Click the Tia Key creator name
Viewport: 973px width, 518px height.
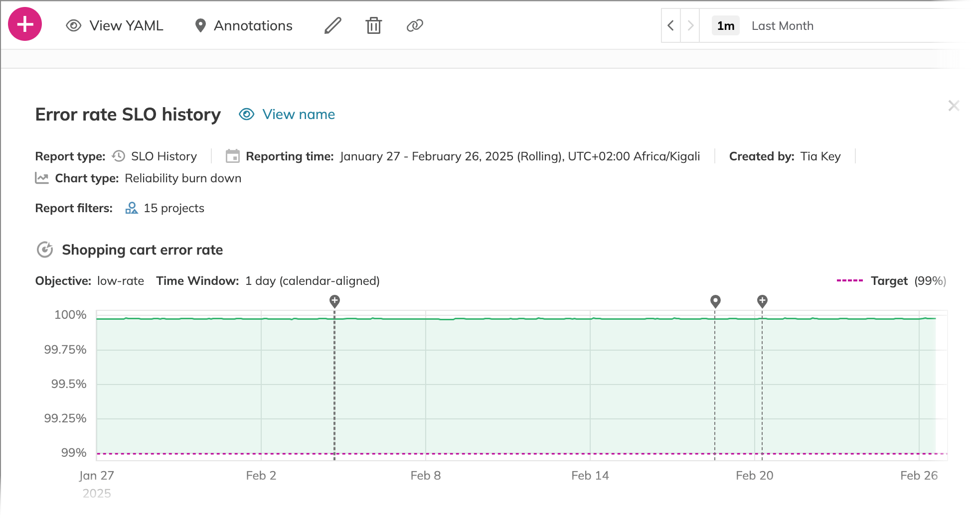pos(820,156)
